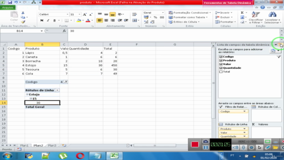
Task: Open Quantidade field dropdown in row labels area
Action: click(245, 136)
